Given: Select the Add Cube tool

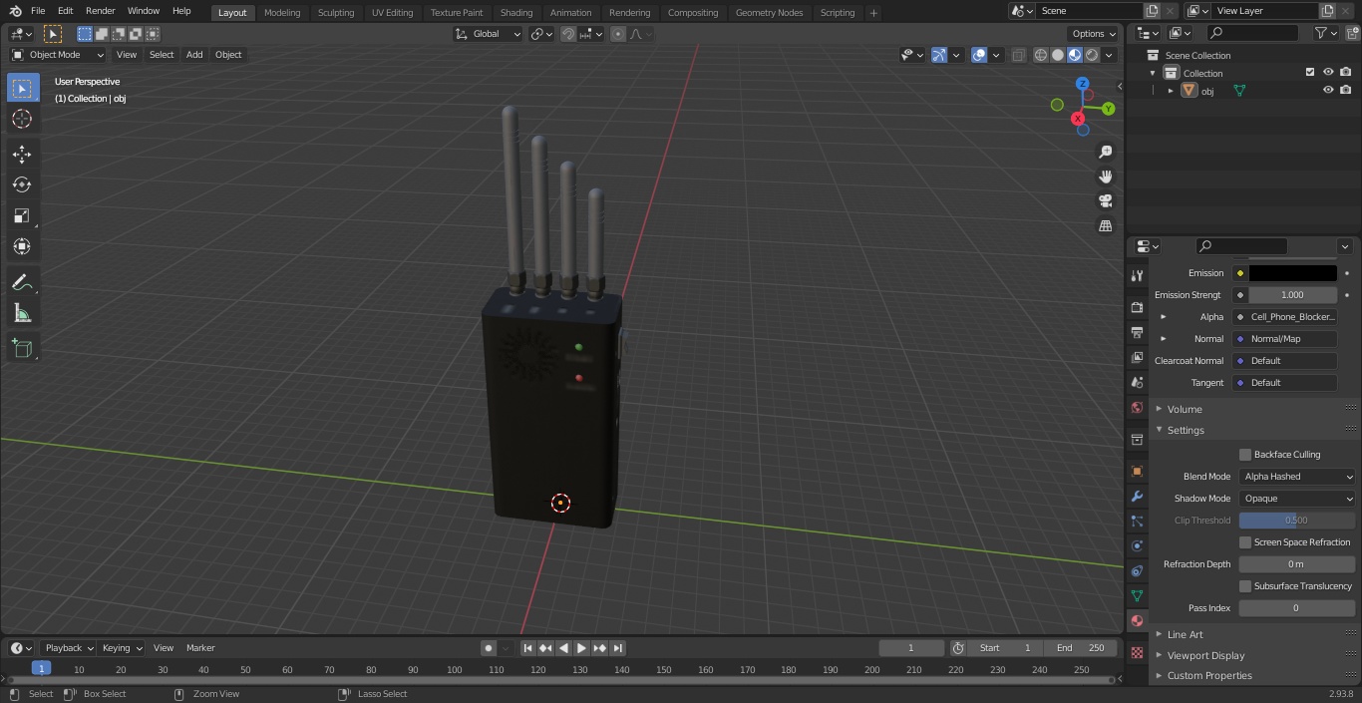Looking at the screenshot, I should tap(22, 349).
